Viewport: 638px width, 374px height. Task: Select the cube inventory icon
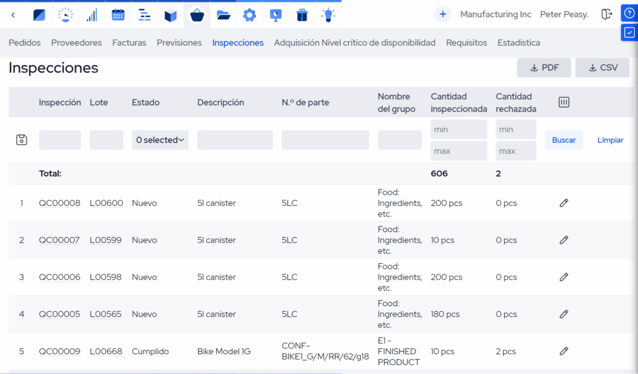click(x=170, y=14)
